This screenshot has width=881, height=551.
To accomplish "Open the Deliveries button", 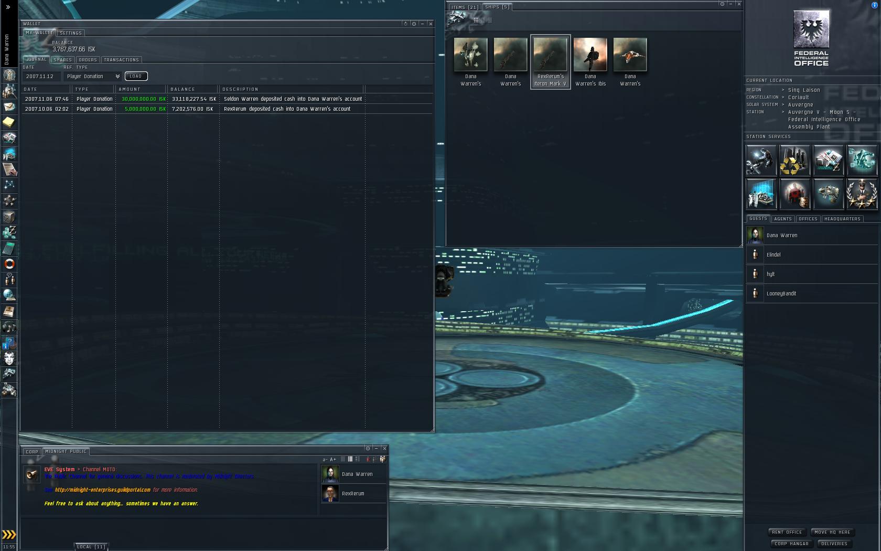I will point(834,544).
